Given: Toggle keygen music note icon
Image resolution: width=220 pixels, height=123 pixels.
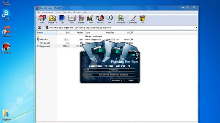Looking at the screenshot, I should pyautogui.click(x=137, y=58).
